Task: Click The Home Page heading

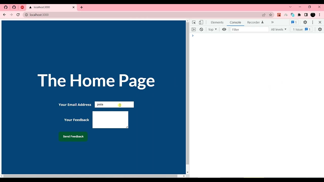Action: pyautogui.click(x=96, y=81)
